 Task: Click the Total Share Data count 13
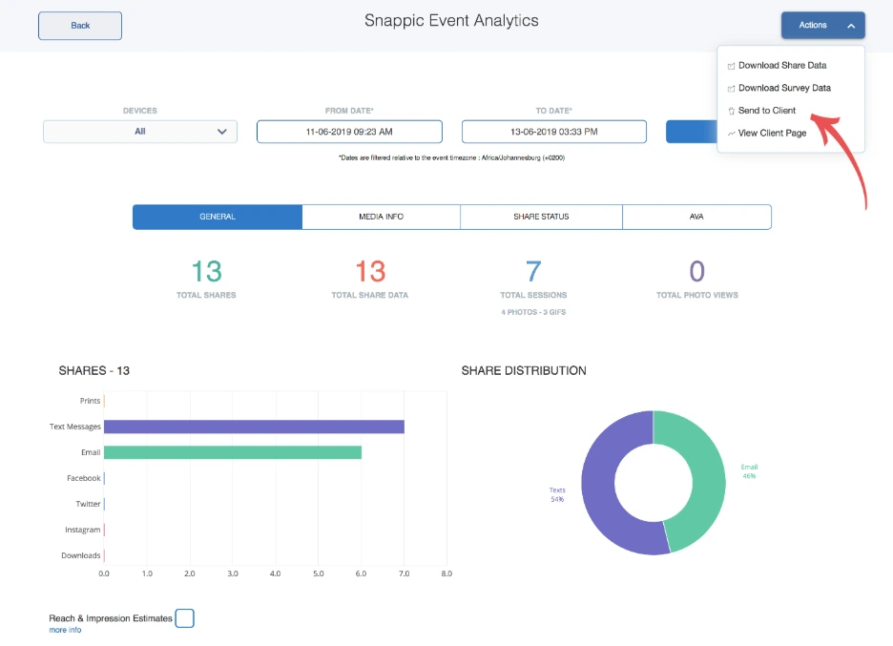tap(370, 271)
